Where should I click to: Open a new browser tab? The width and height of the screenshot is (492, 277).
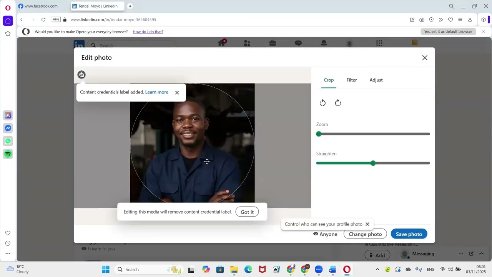click(130, 6)
